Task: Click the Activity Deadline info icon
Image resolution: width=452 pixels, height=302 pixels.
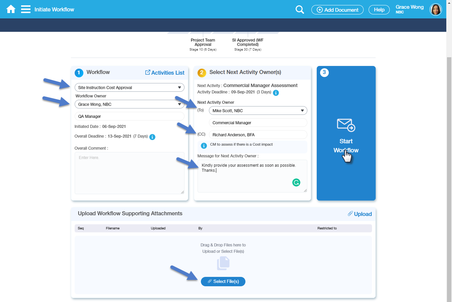Action: pyautogui.click(x=276, y=93)
